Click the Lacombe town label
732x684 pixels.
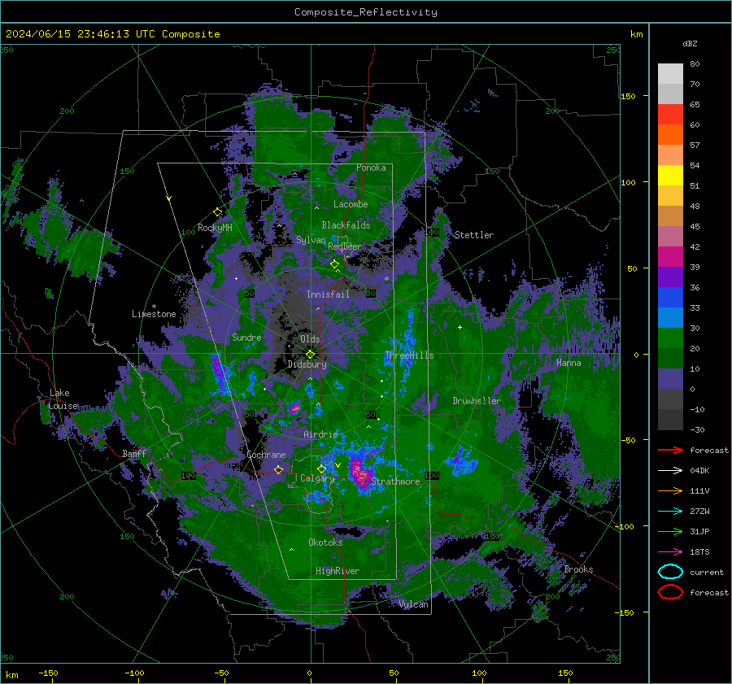[351, 204]
